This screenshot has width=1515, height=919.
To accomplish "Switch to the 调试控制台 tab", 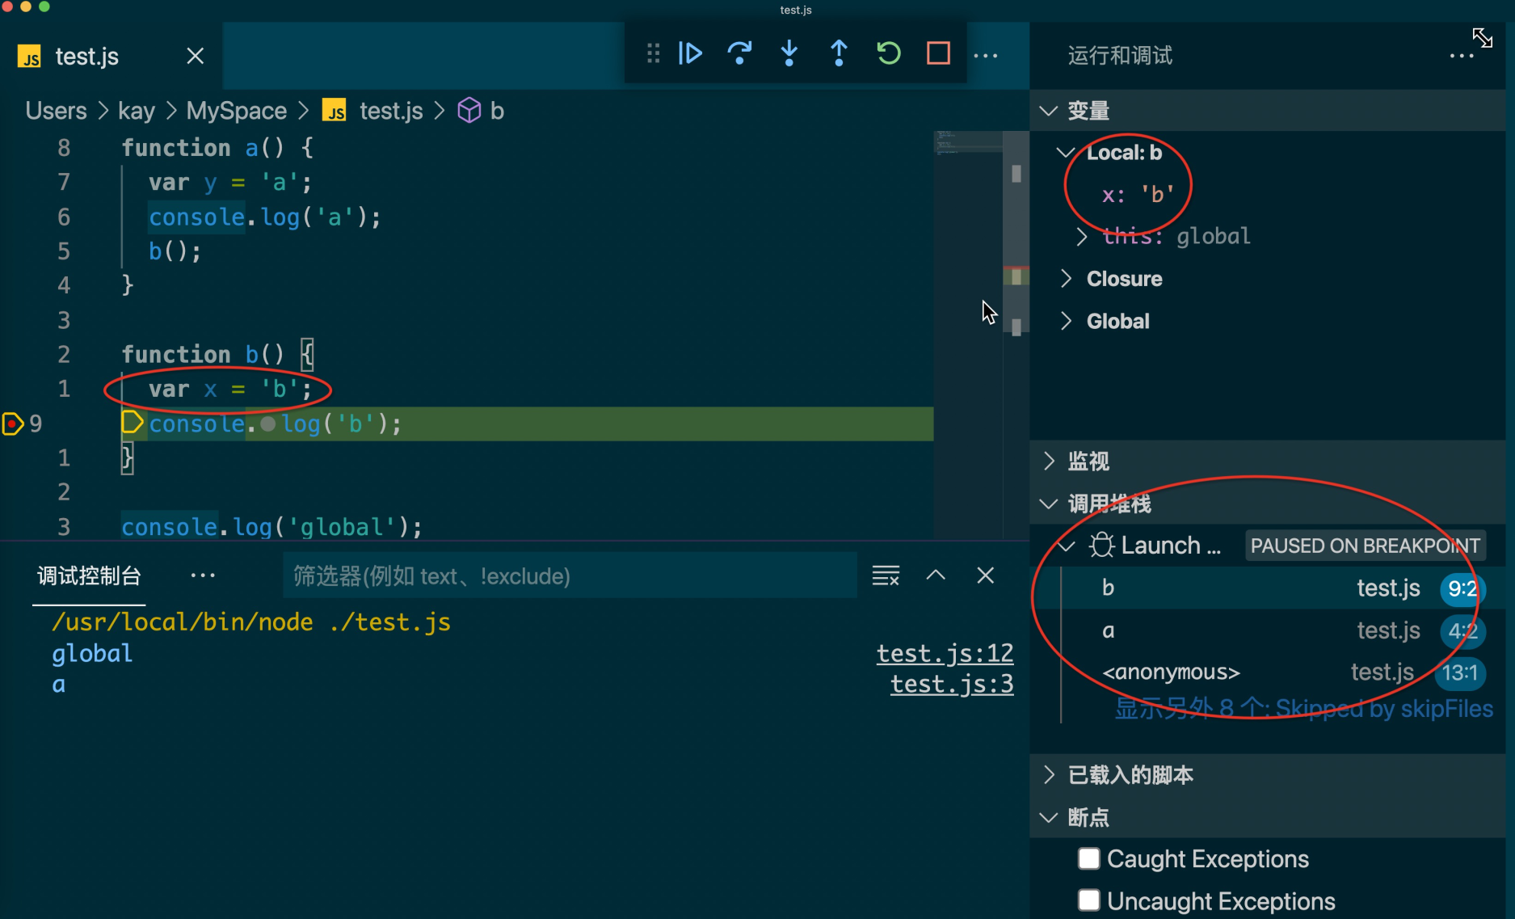I will coord(89,576).
